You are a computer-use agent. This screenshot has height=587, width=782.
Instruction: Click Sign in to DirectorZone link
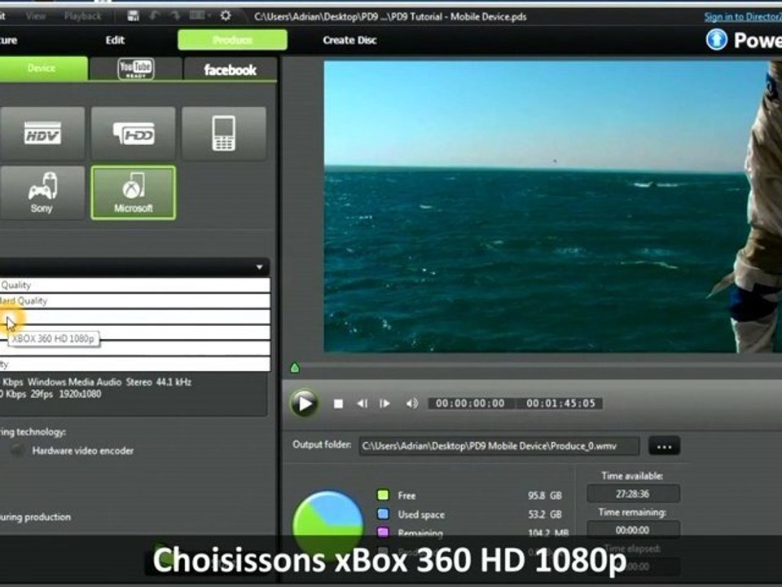click(x=743, y=16)
